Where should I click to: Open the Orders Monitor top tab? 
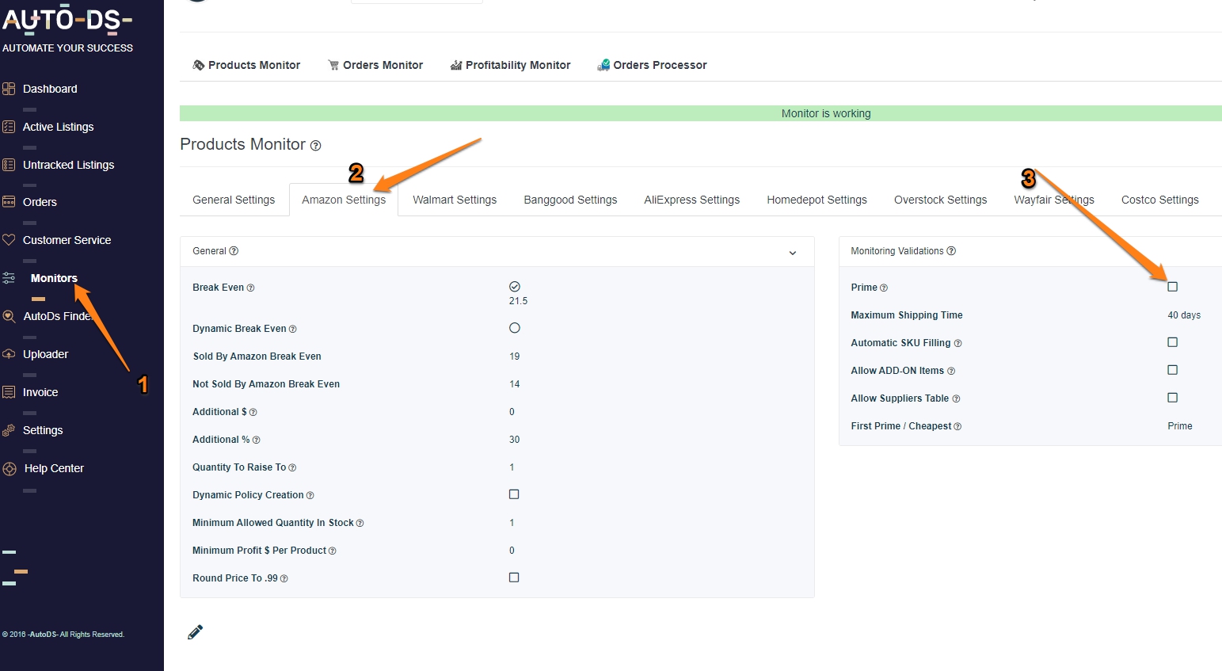pyautogui.click(x=375, y=65)
